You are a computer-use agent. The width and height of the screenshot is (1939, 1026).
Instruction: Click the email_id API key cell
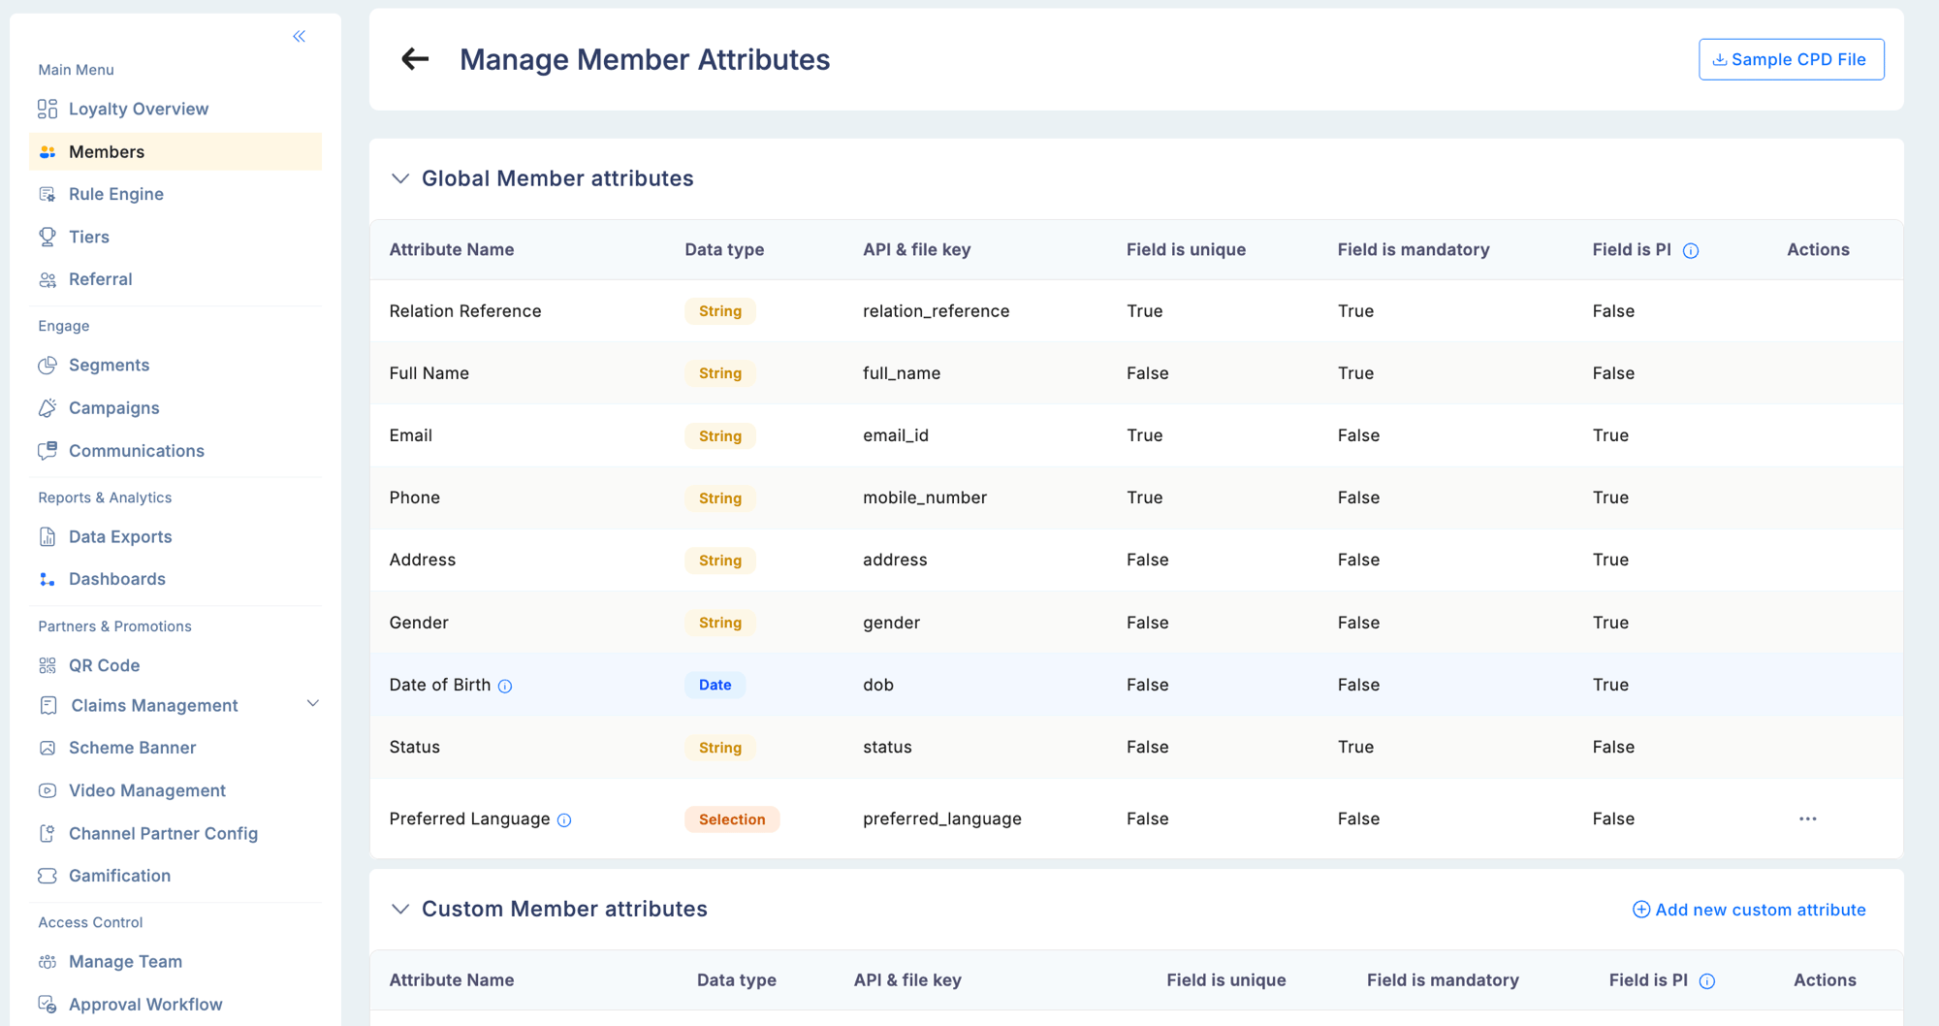[x=896, y=435]
